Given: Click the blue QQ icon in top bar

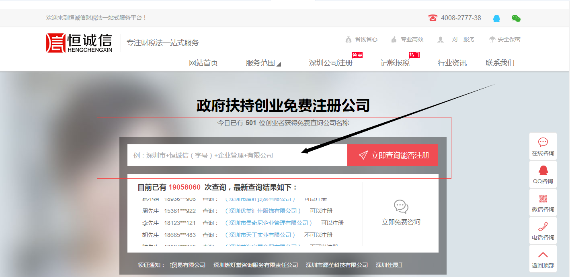Looking at the screenshot, I should point(497,18).
